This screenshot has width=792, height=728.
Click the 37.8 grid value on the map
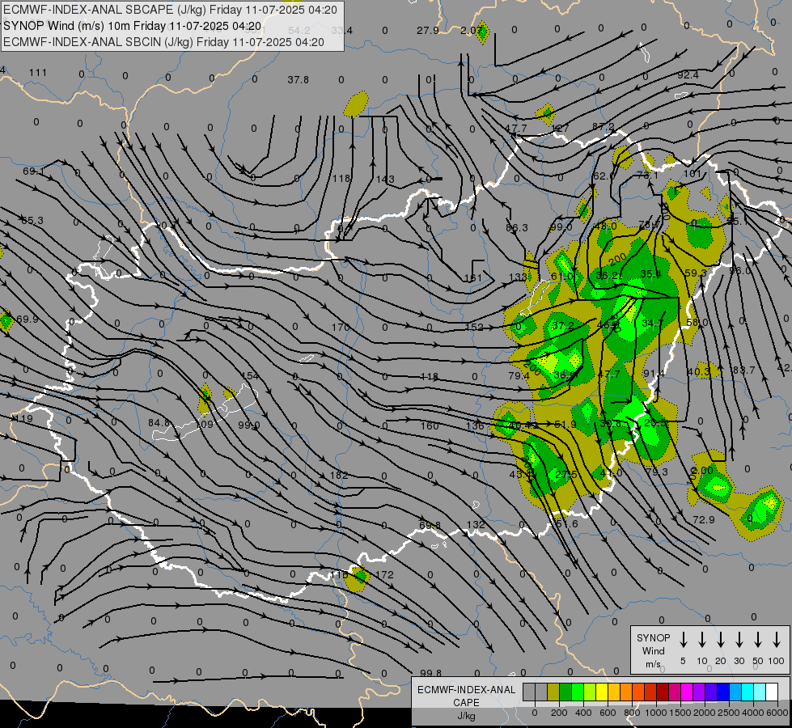298,80
